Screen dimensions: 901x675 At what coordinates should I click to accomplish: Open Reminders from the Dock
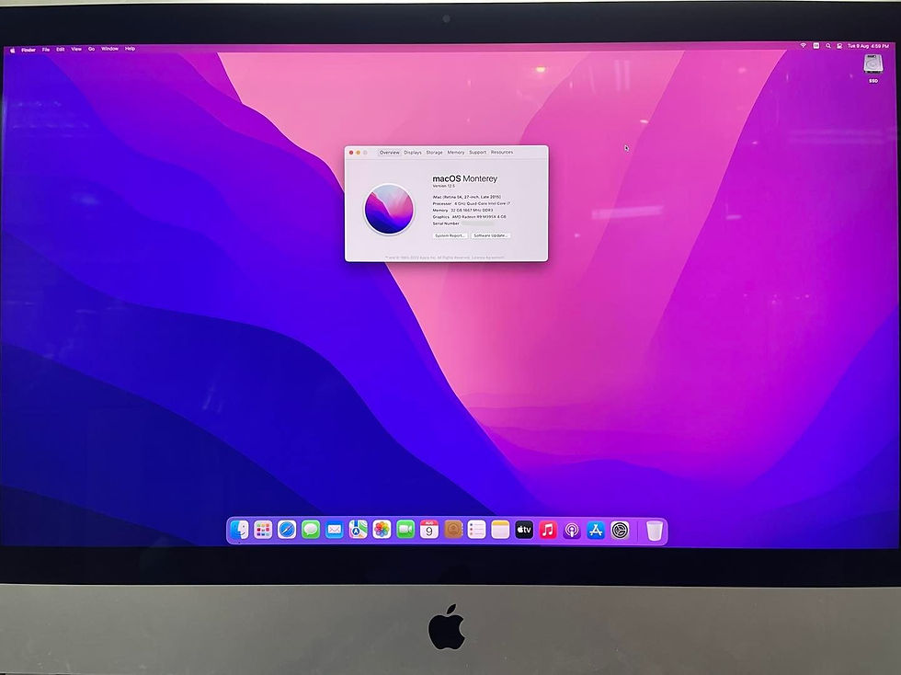pos(477,530)
